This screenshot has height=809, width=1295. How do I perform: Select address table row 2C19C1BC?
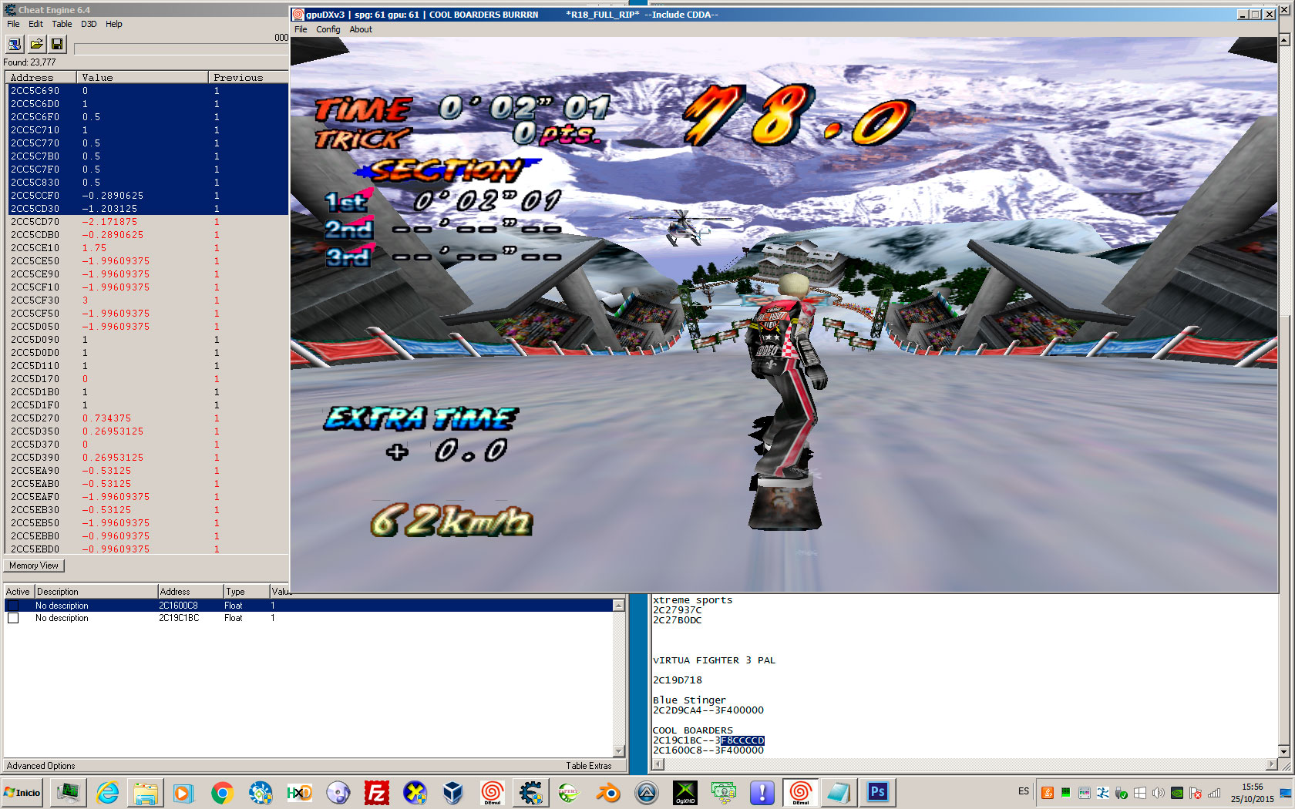[308, 618]
